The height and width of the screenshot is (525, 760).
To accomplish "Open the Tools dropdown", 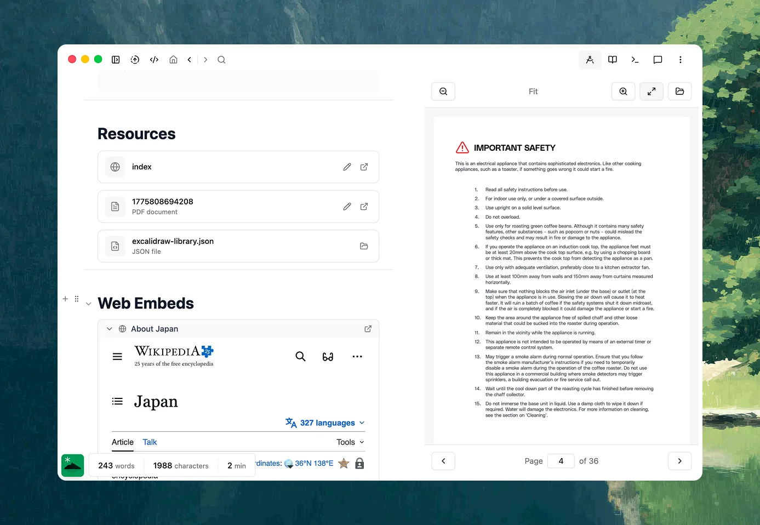I will (350, 442).
